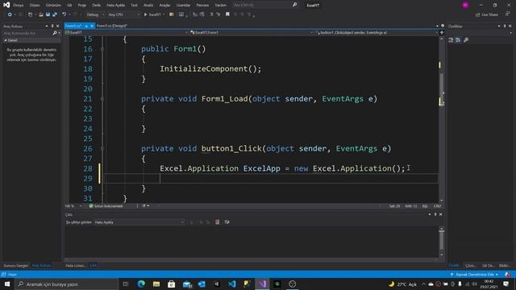Toggle auto-hide pin on Araç Kutusu panel
This screenshot has height=290, width=516.
click(x=52, y=26)
